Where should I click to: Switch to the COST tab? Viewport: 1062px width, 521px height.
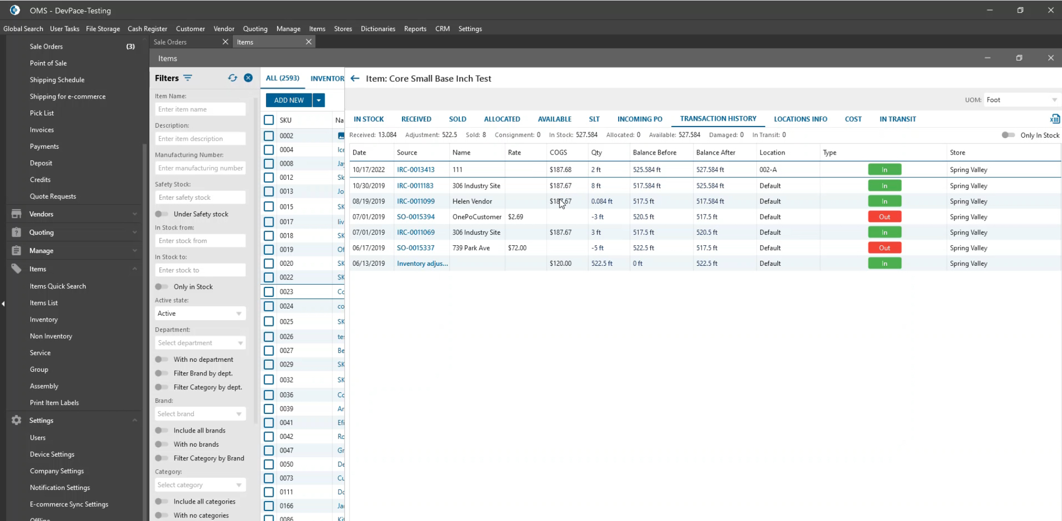coord(853,119)
